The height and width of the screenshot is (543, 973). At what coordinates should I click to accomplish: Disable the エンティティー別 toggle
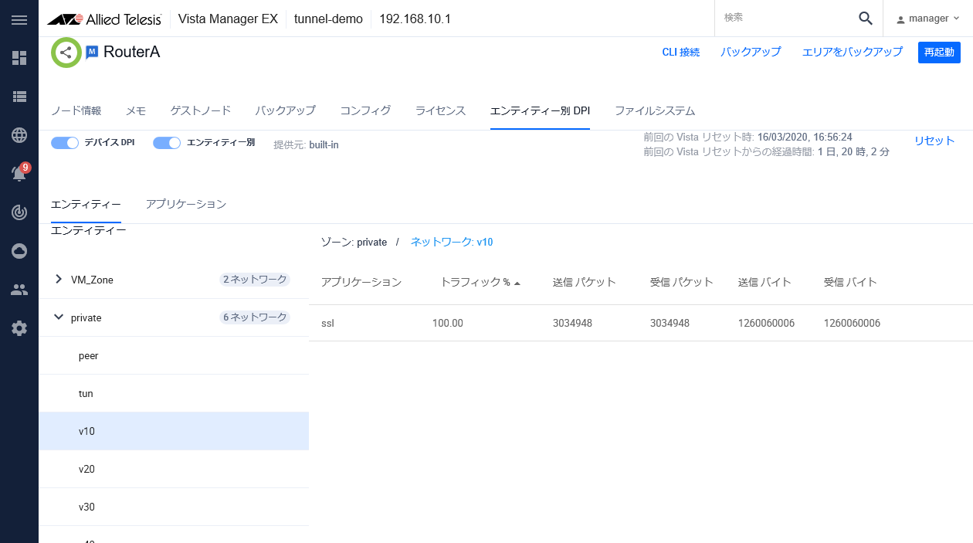point(166,143)
